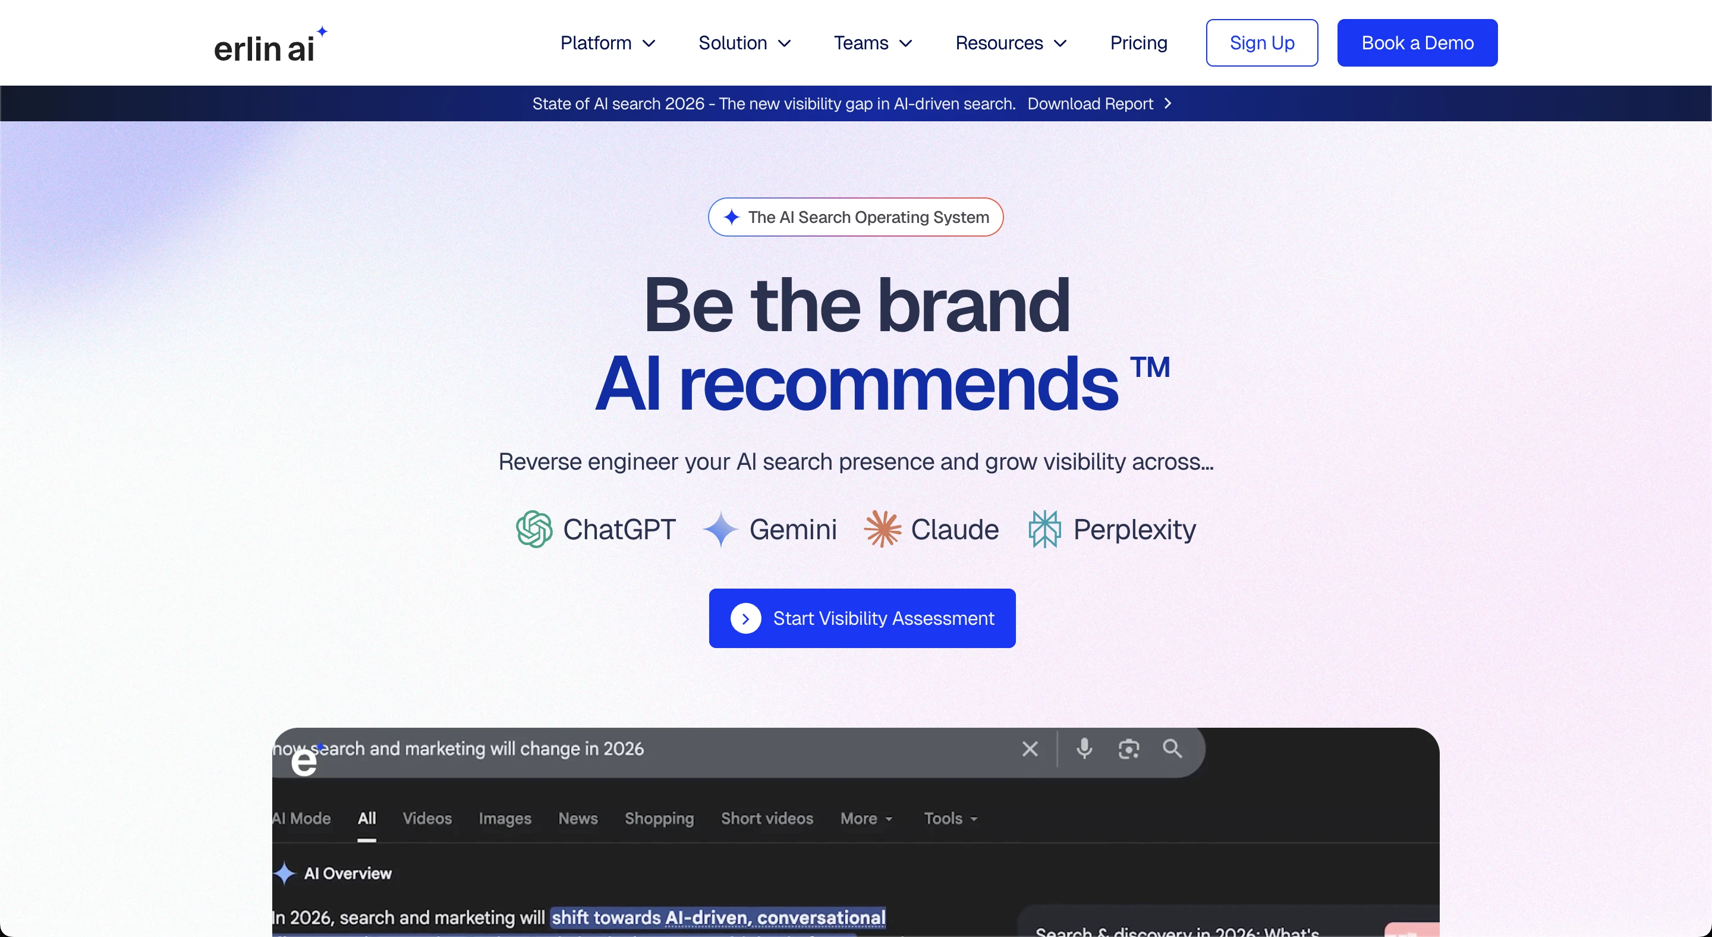Click The AI Search Operating System badge
1712x937 pixels.
click(x=855, y=217)
